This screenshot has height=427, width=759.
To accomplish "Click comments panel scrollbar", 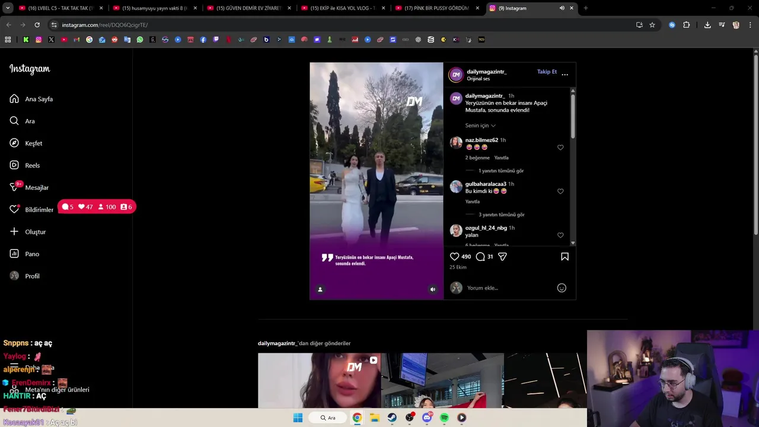I will point(573,115).
